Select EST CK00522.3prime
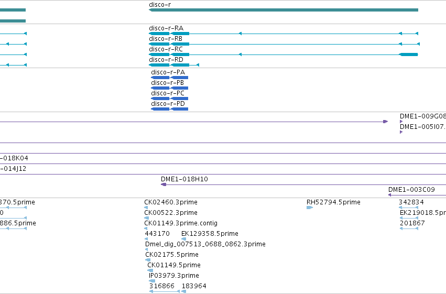This screenshot has height=294, width=446. [171, 213]
